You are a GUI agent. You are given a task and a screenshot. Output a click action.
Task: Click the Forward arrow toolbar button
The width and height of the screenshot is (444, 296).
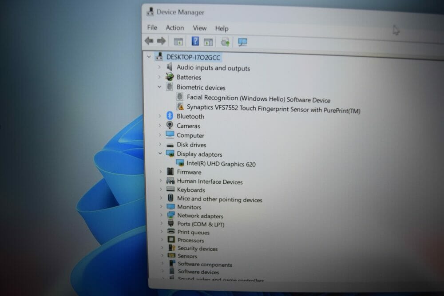(x=162, y=41)
